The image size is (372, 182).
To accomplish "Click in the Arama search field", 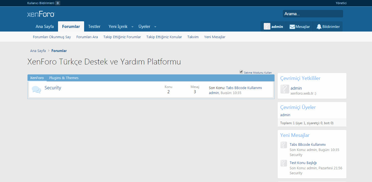I will 313,14.
